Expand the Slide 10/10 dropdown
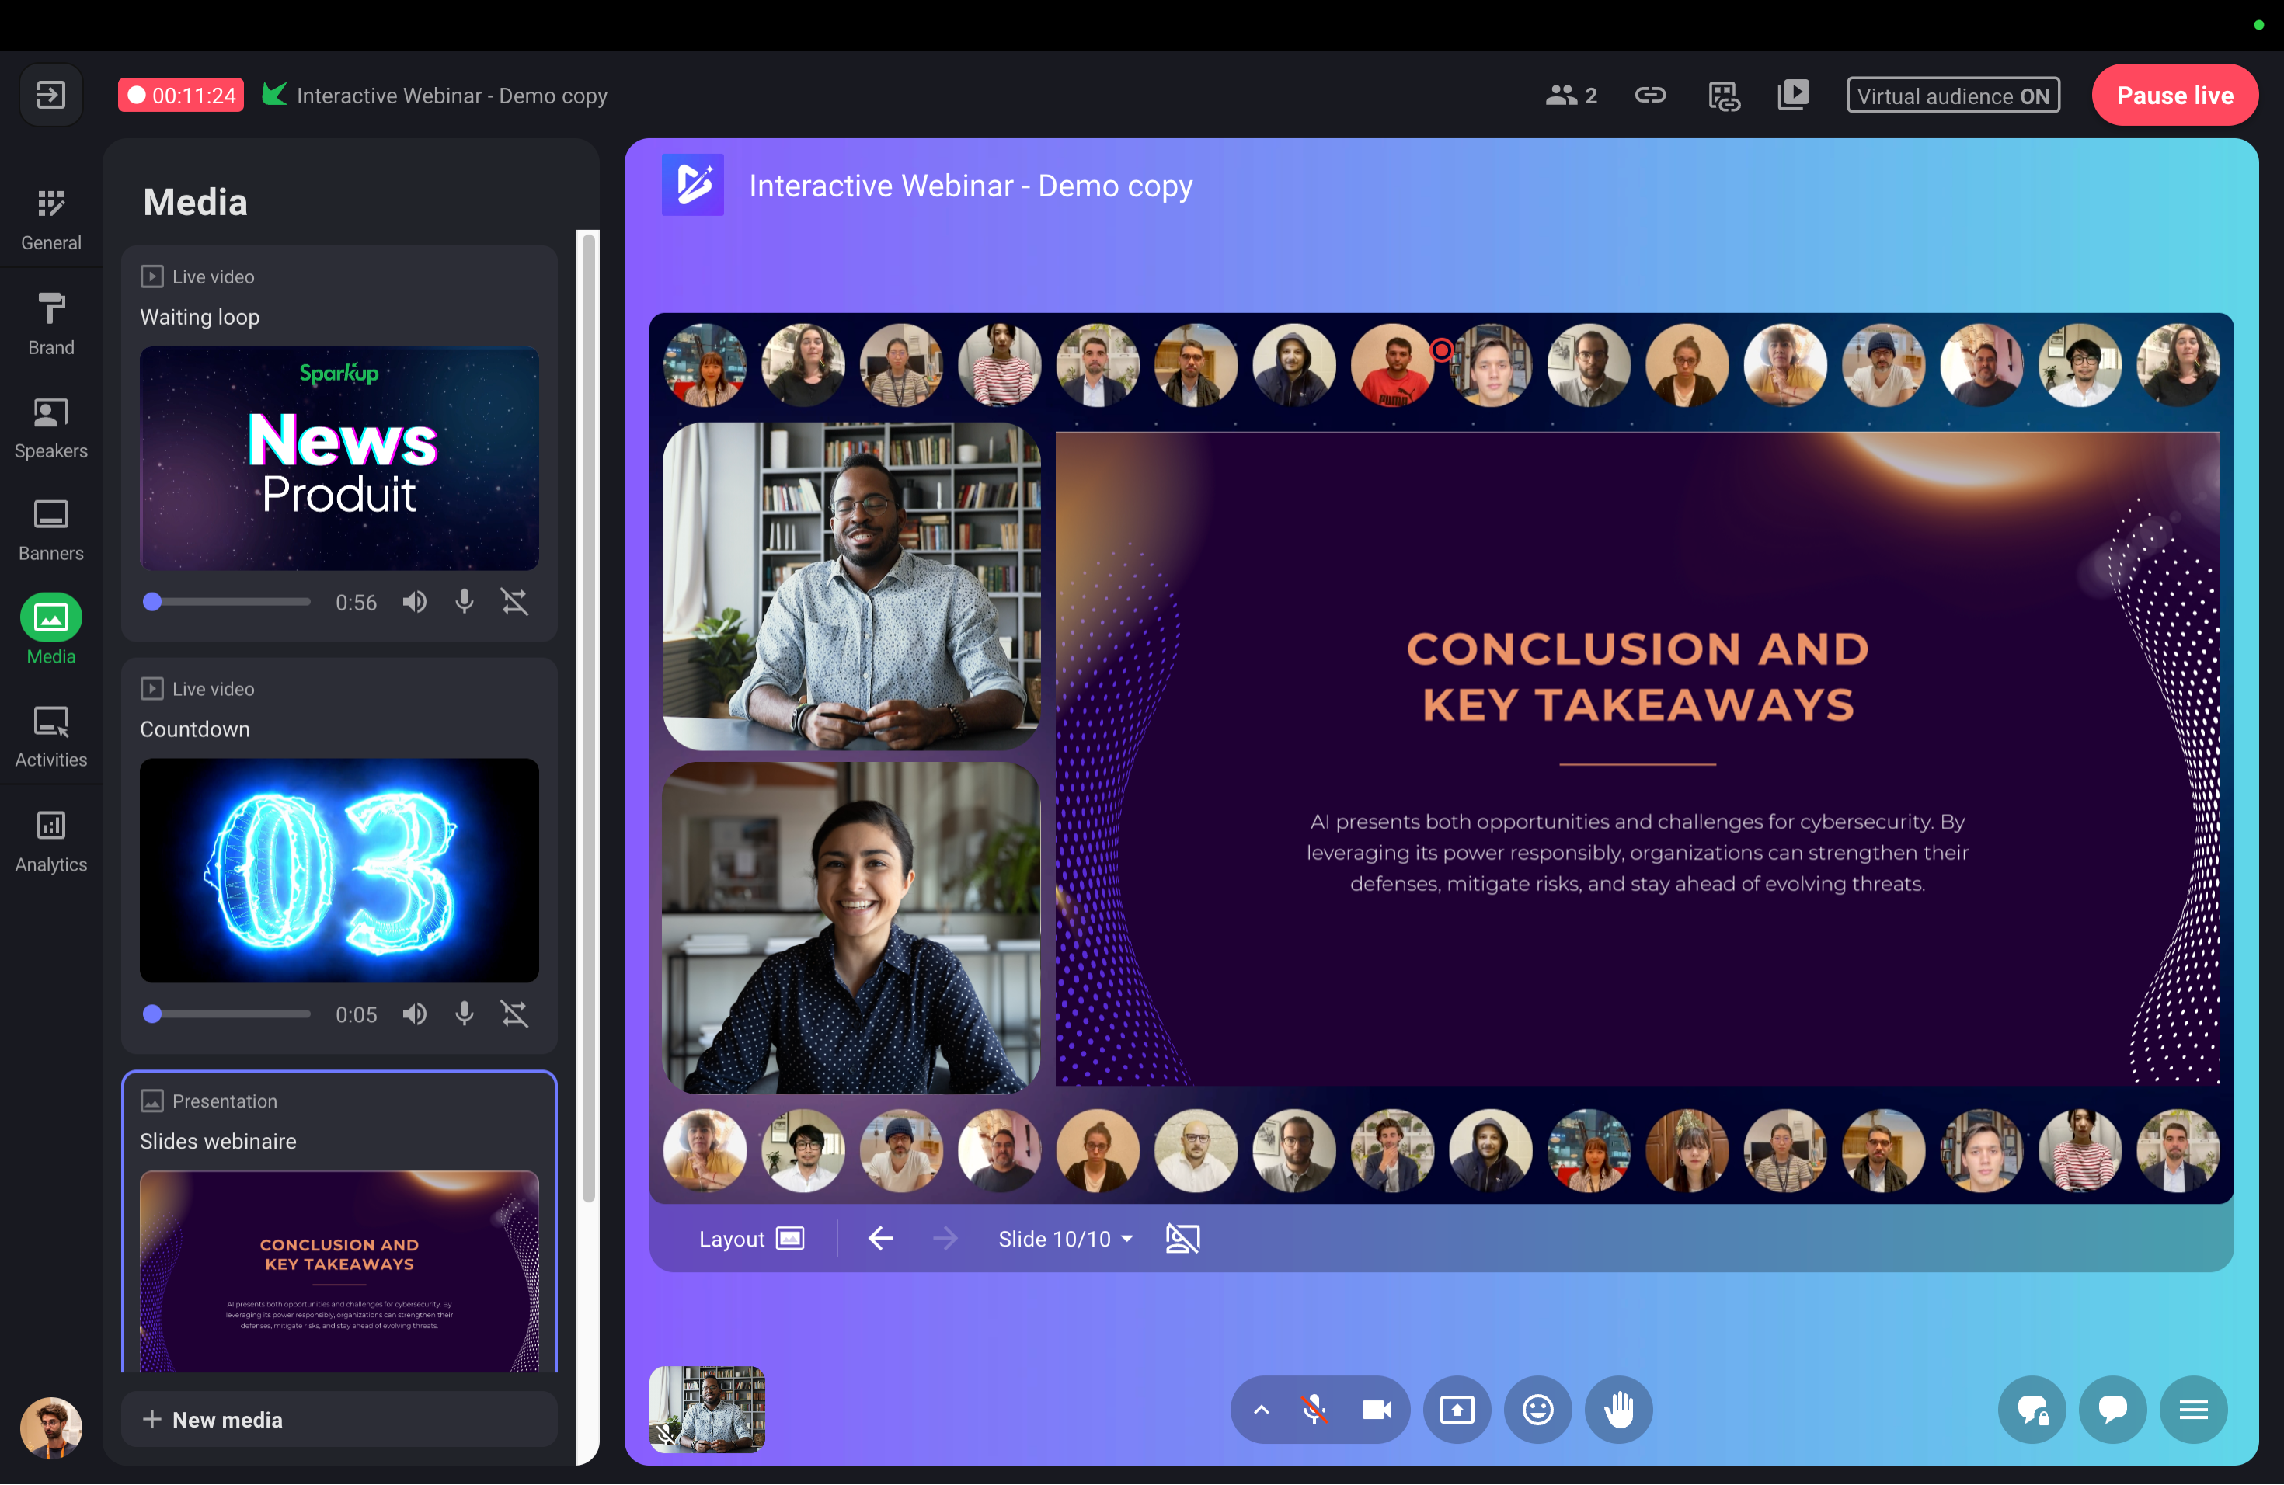Image resolution: width=2284 pixels, height=1485 pixels. point(1065,1240)
